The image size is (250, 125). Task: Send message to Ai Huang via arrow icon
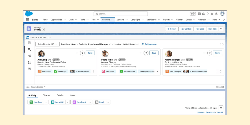[x=82, y=53]
